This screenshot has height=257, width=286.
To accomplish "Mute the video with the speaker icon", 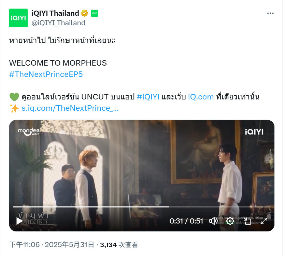I will pos(213,221).
